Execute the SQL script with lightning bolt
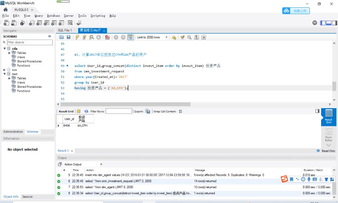This screenshot has width=338, height=203. (x=77, y=37)
